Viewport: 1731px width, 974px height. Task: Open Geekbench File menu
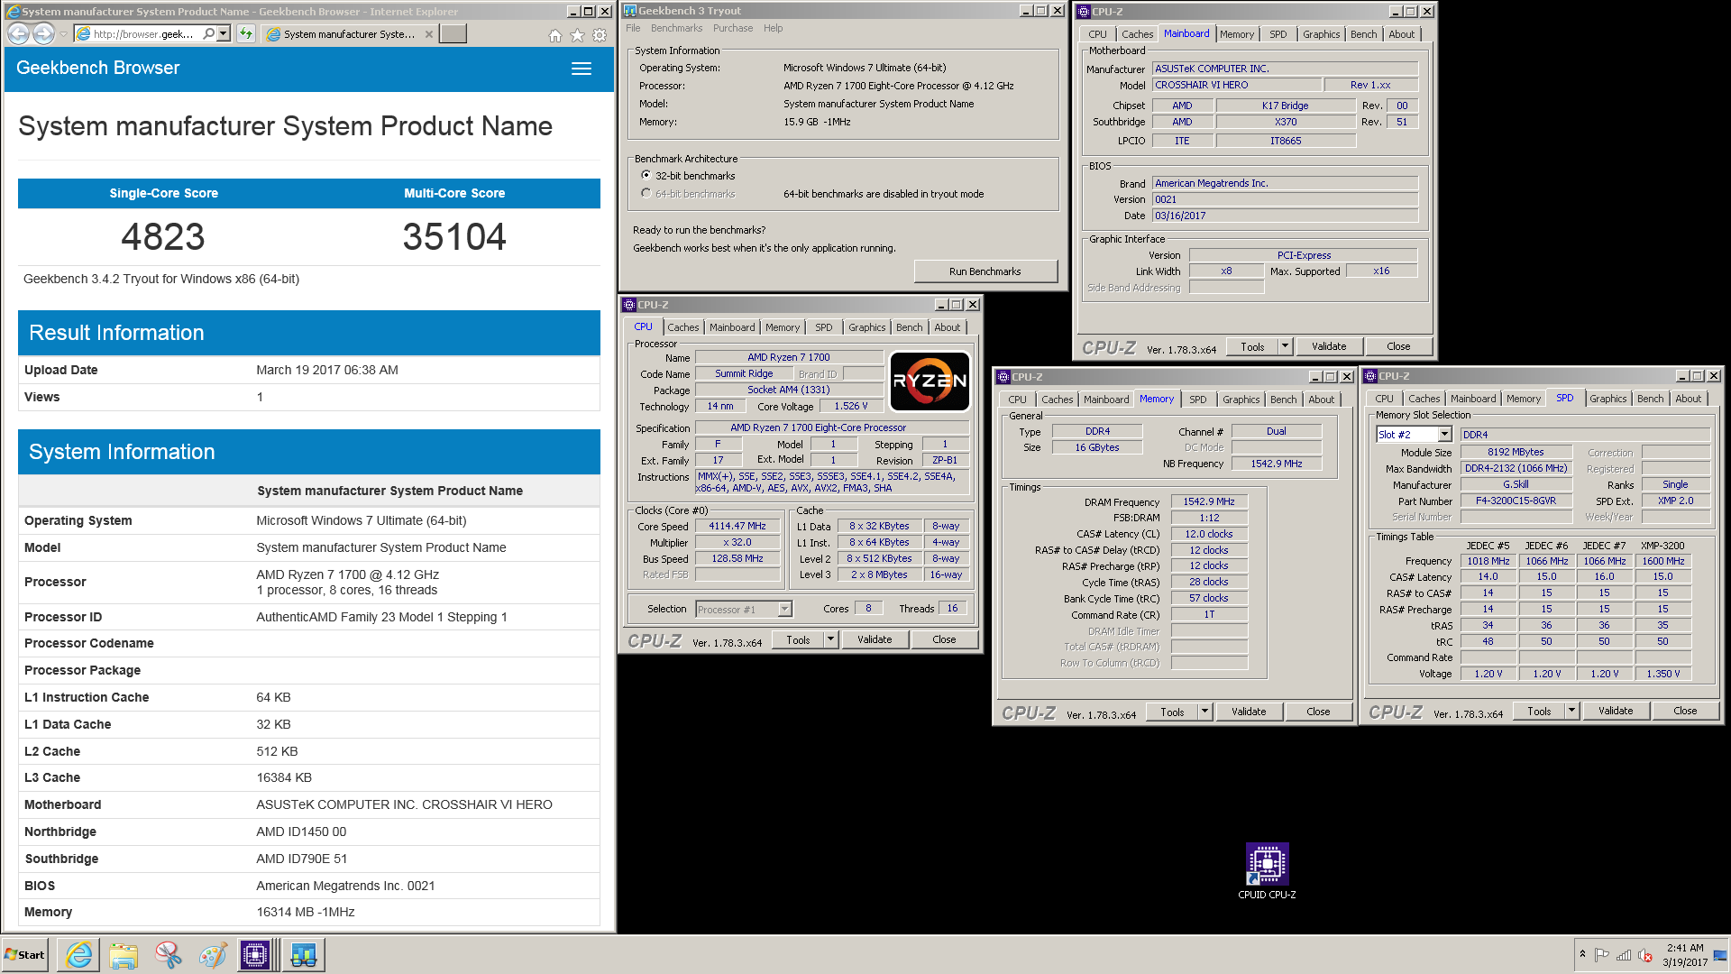633,28
